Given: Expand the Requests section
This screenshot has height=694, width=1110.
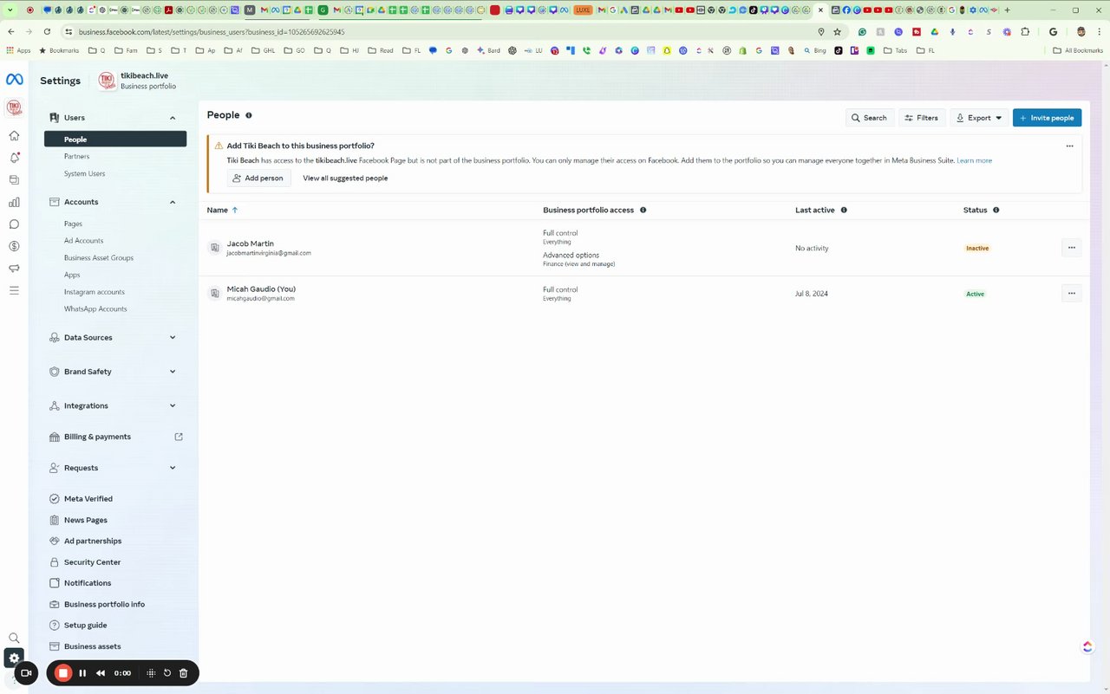Looking at the screenshot, I should click(x=173, y=468).
